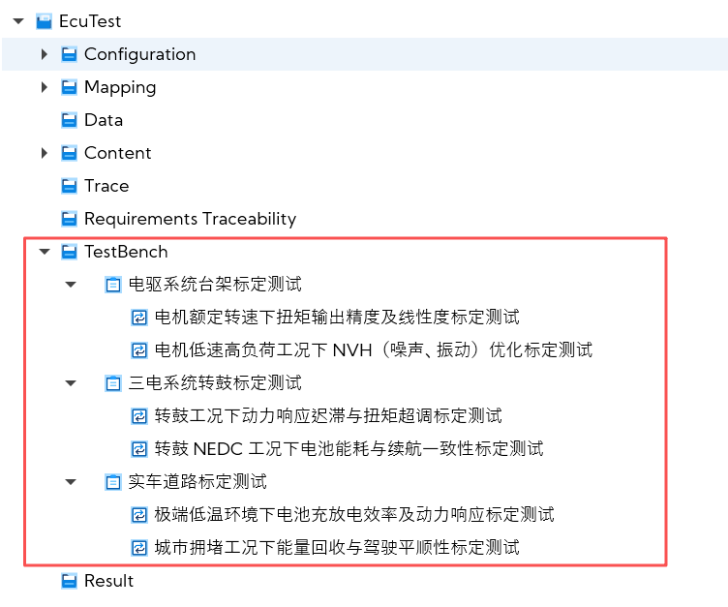Click the EcuTest root workspace icon
Image resolution: width=728 pixels, height=607 pixels.
(x=45, y=21)
